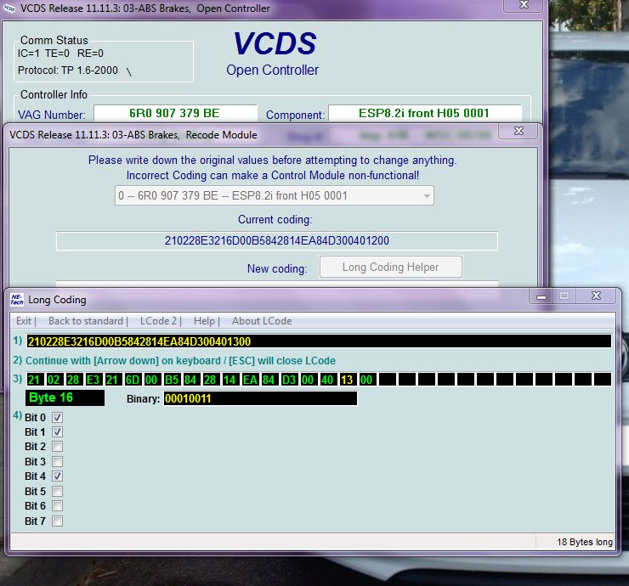The height and width of the screenshot is (586, 629).
Task: Select byte cell with value D3
Action: [288, 379]
